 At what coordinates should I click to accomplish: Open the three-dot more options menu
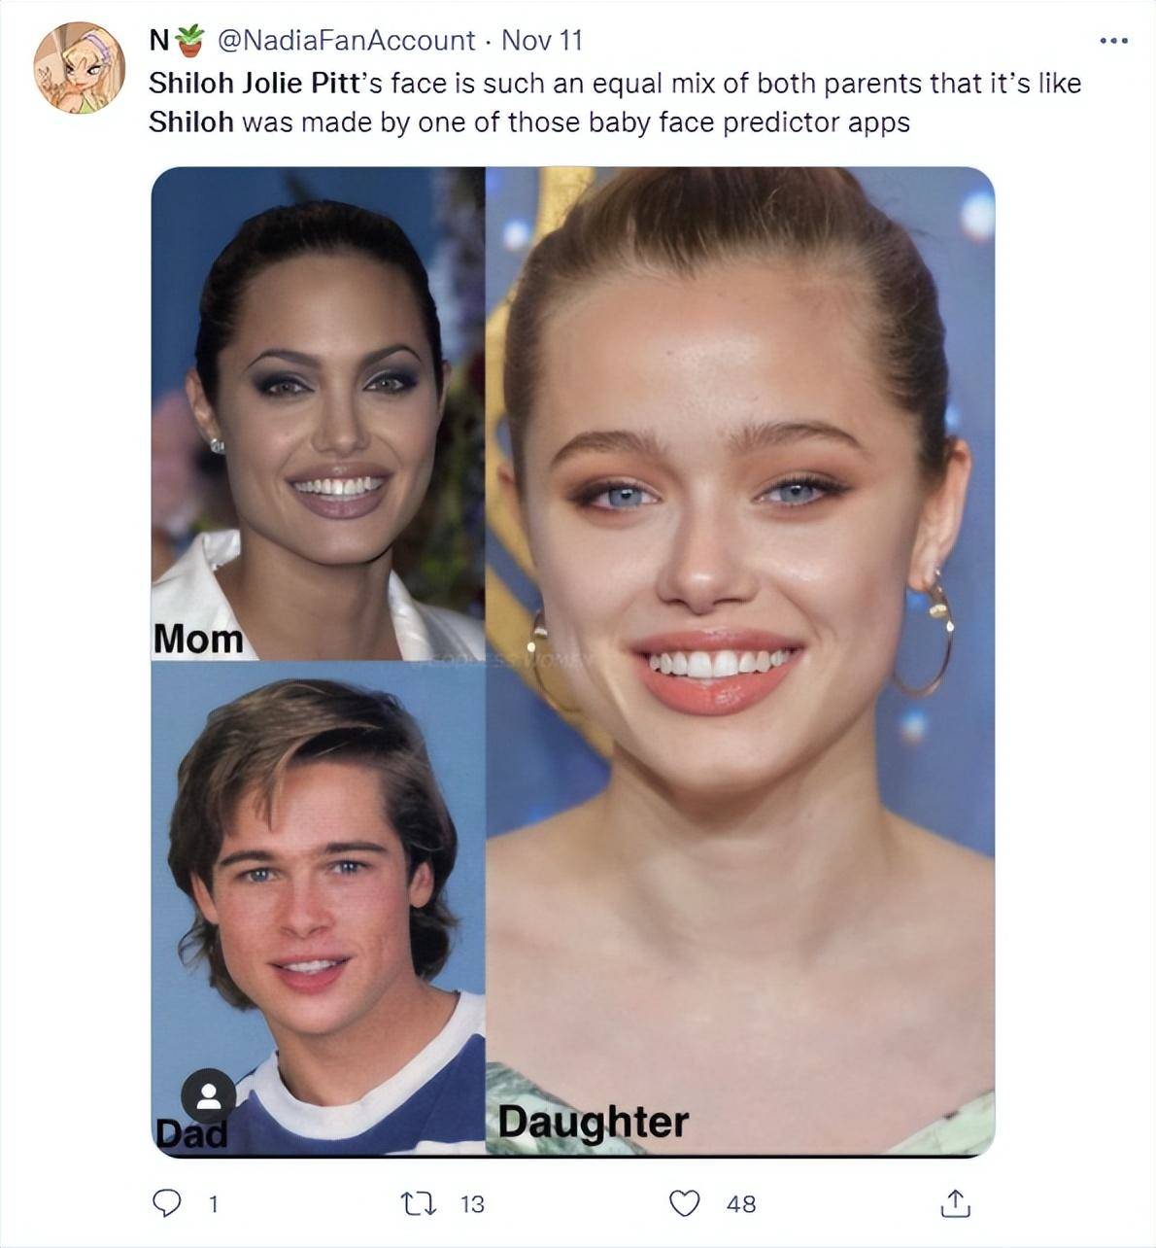pyautogui.click(x=1113, y=41)
